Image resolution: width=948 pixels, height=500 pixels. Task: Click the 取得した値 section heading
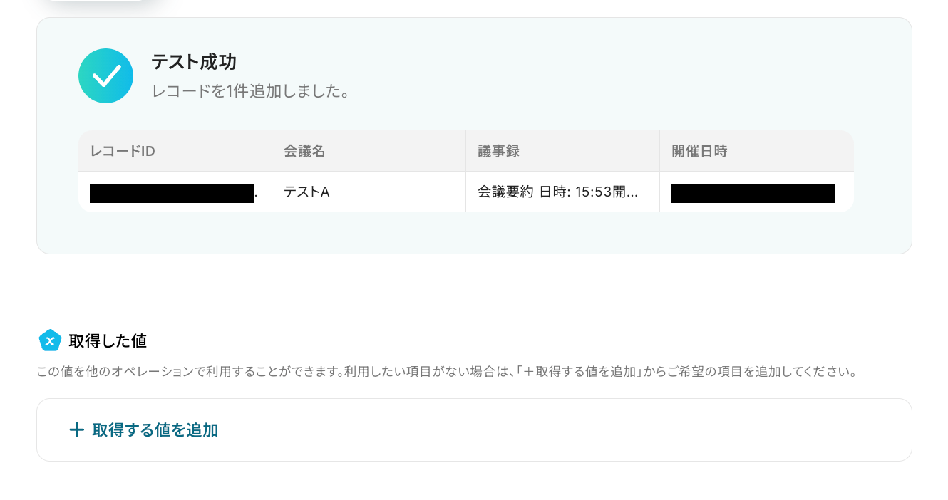(x=108, y=341)
